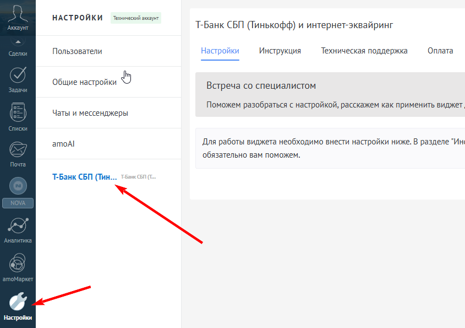This screenshot has height=328, width=465.
Task: Open the Почта envelope icon
Action: pos(18,150)
